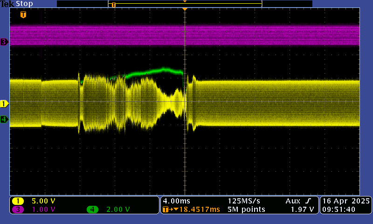Click the Tek logo
The height and width of the screenshot is (224, 373).
click(7, 4)
